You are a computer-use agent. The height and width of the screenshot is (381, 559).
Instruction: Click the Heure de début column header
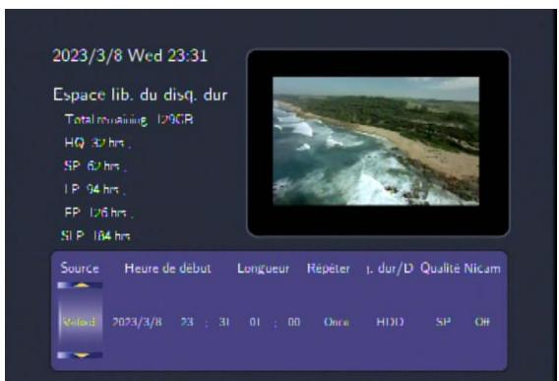pyautogui.click(x=167, y=268)
